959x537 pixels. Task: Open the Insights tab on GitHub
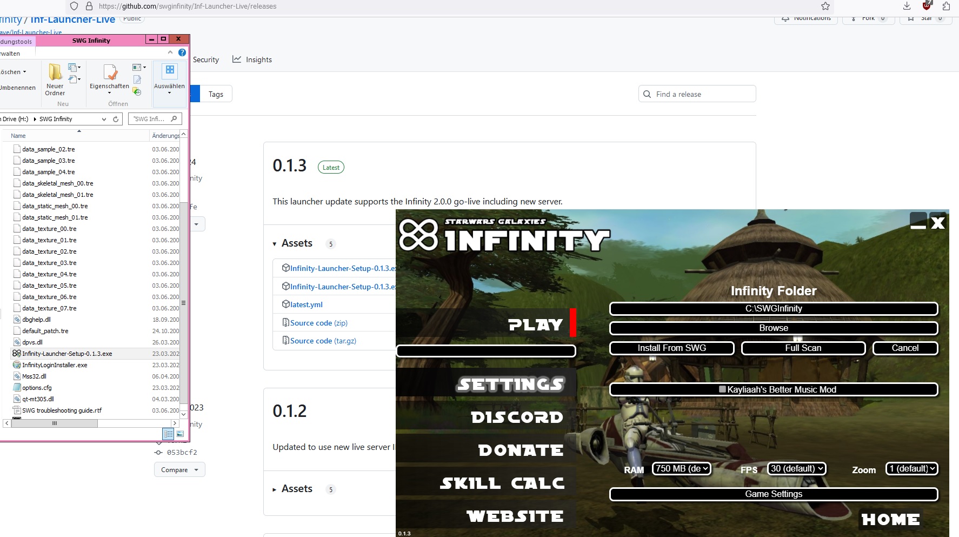(x=252, y=59)
